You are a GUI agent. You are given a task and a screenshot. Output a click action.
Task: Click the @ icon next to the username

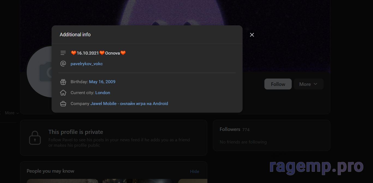pos(63,64)
